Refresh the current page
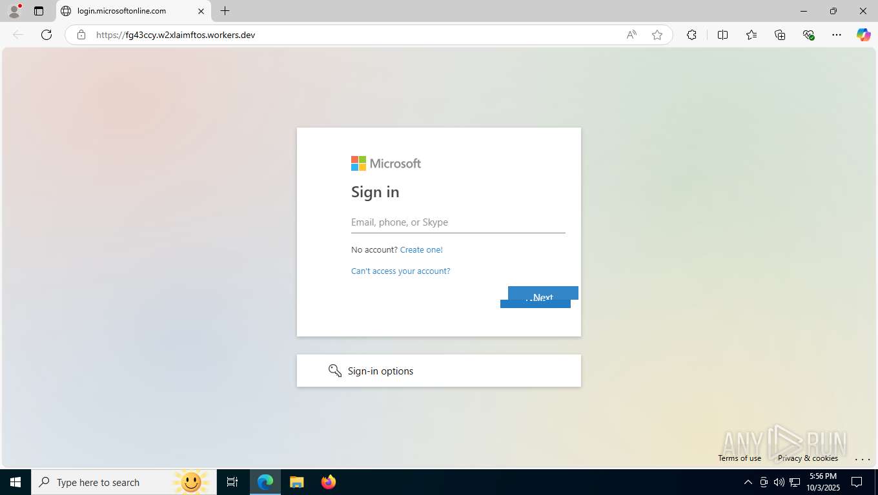Image resolution: width=878 pixels, height=495 pixels. [x=46, y=35]
